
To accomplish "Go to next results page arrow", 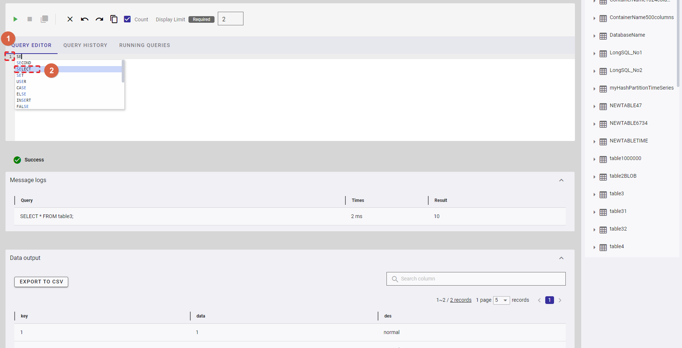I will (x=560, y=300).
